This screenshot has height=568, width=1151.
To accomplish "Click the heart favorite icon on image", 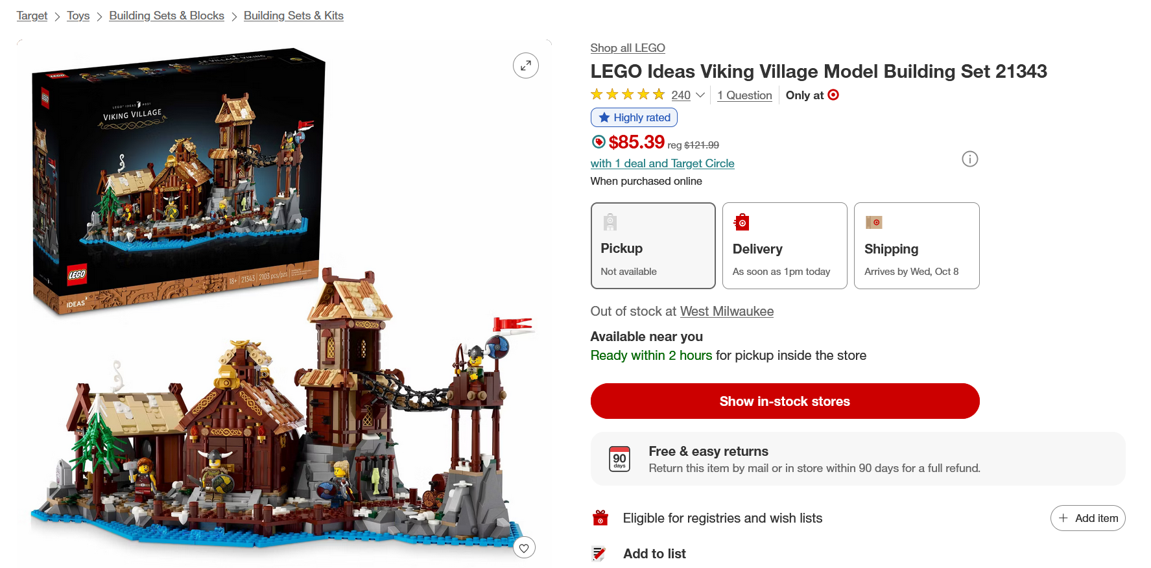I will (524, 548).
